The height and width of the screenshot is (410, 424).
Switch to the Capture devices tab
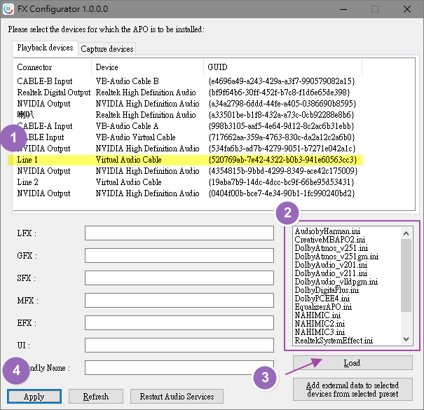point(107,49)
